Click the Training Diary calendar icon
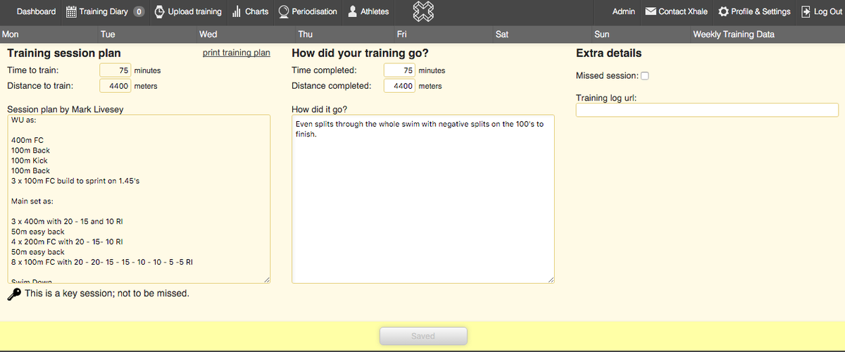Screen dimensions: 845x352 (x=71, y=11)
